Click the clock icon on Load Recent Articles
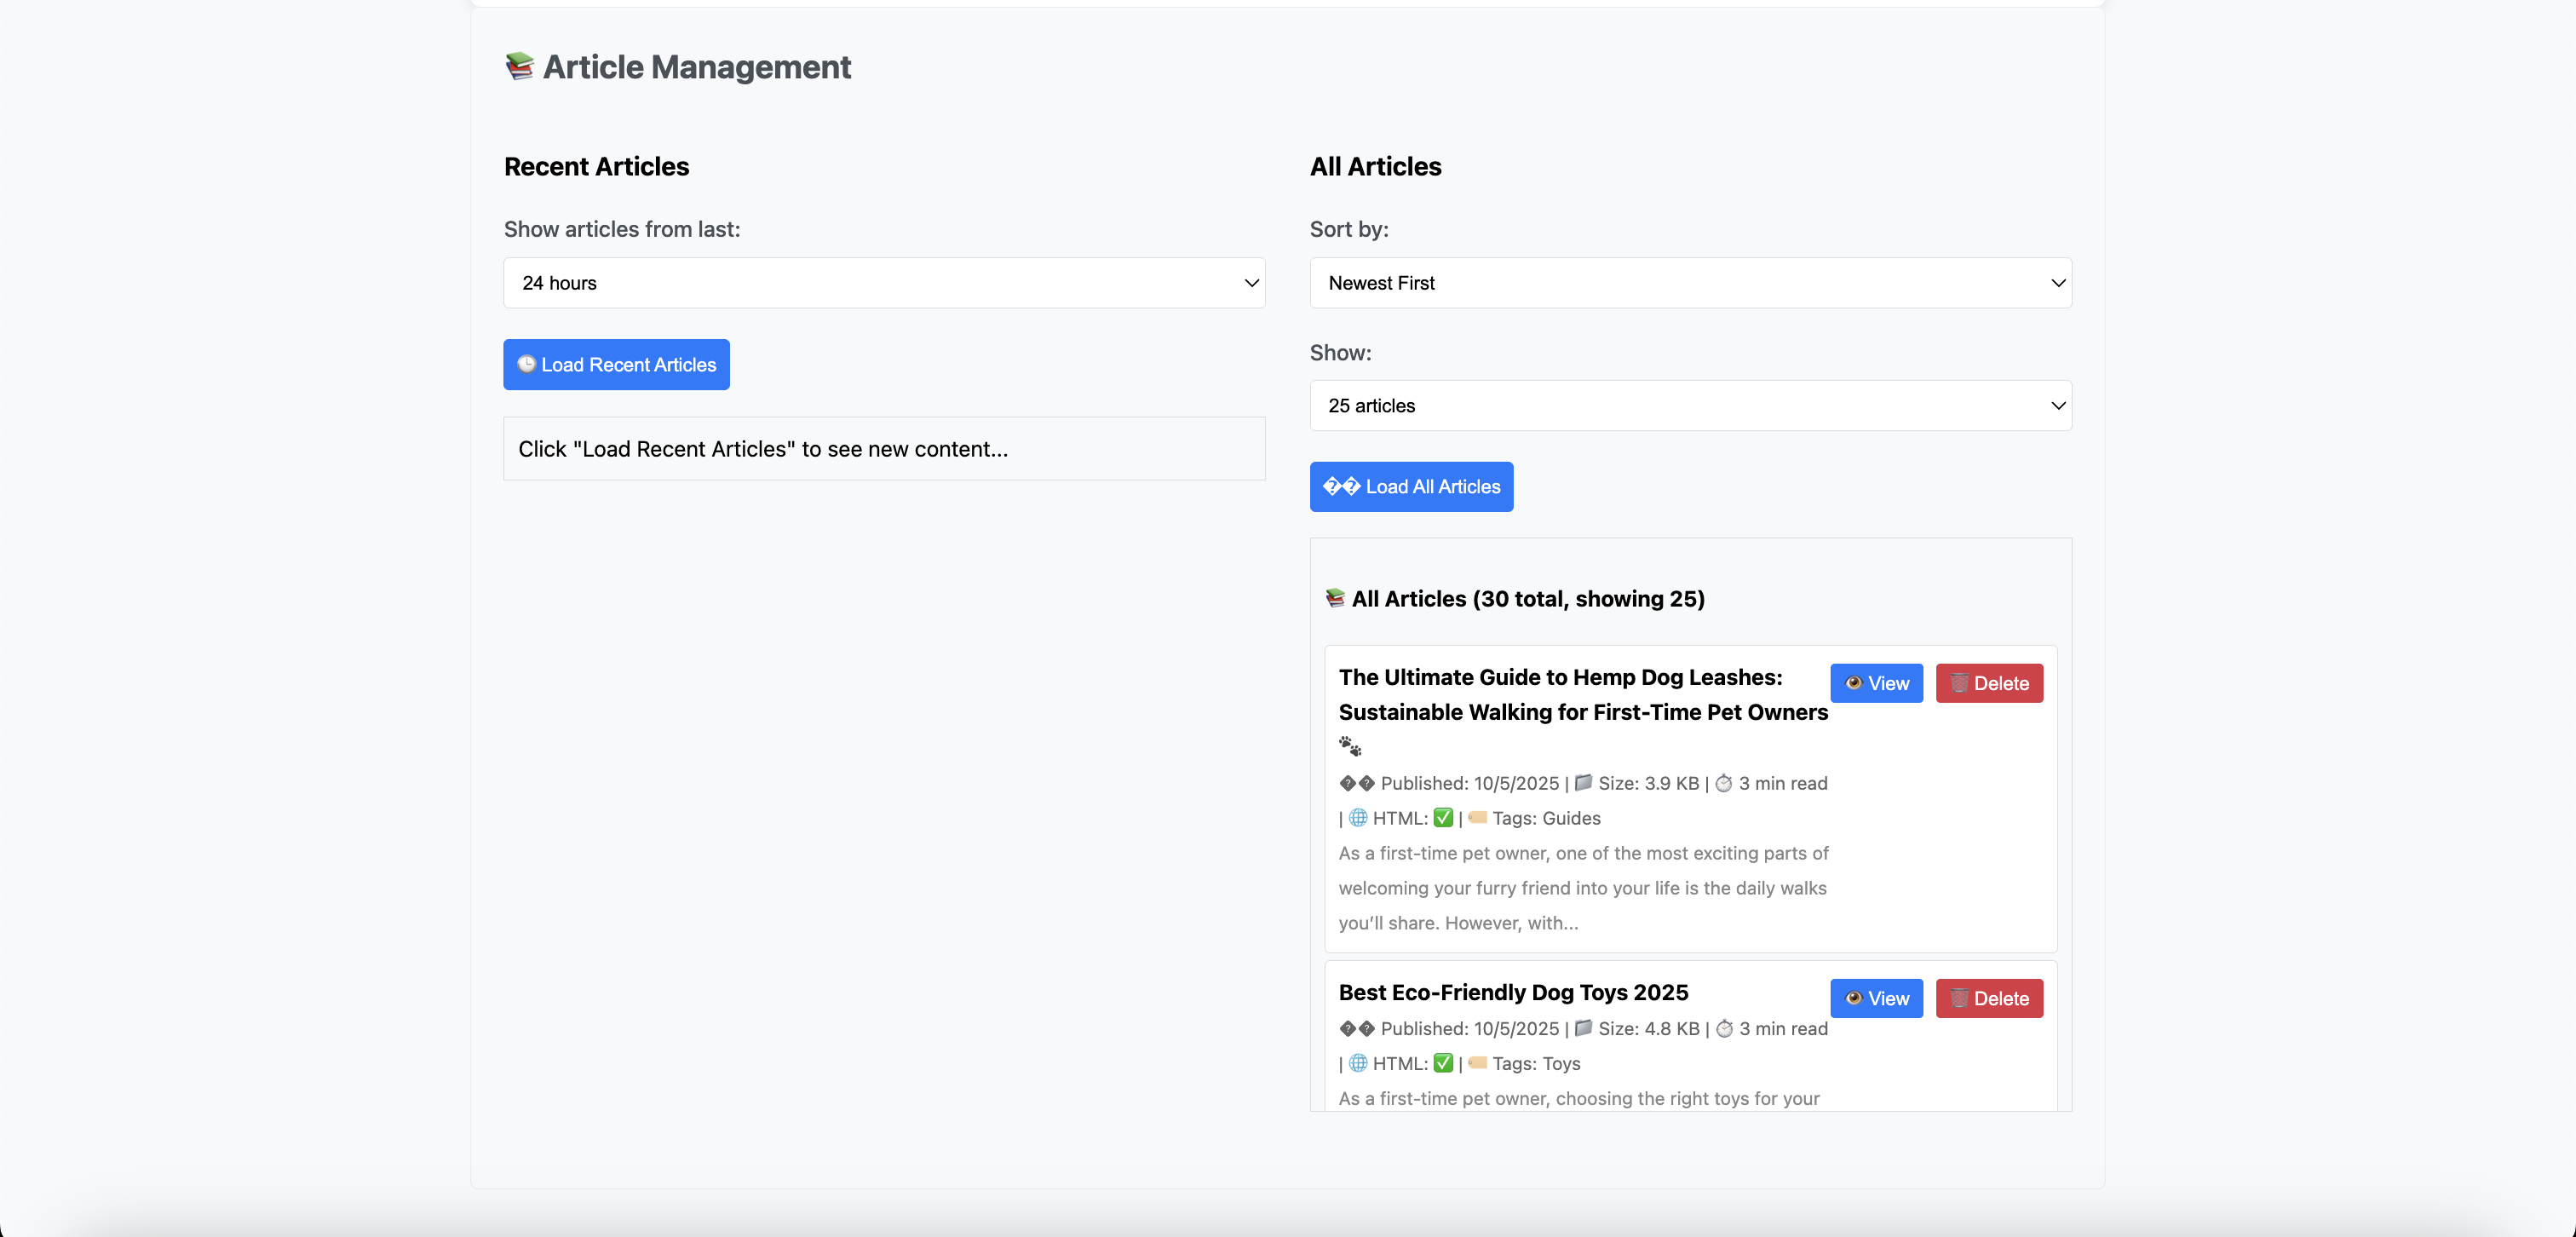This screenshot has height=1237, width=2576. click(x=526, y=364)
